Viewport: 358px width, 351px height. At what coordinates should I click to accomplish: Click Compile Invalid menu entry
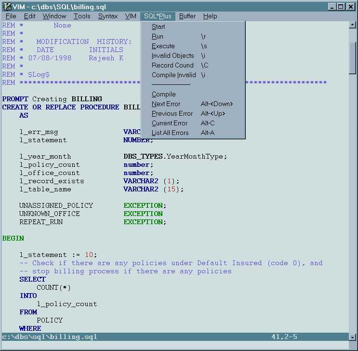click(173, 75)
